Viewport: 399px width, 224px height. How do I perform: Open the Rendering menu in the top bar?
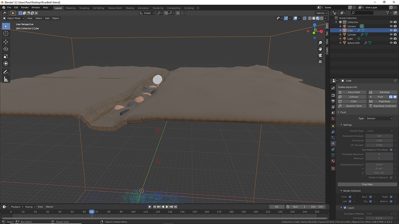tap(158, 8)
